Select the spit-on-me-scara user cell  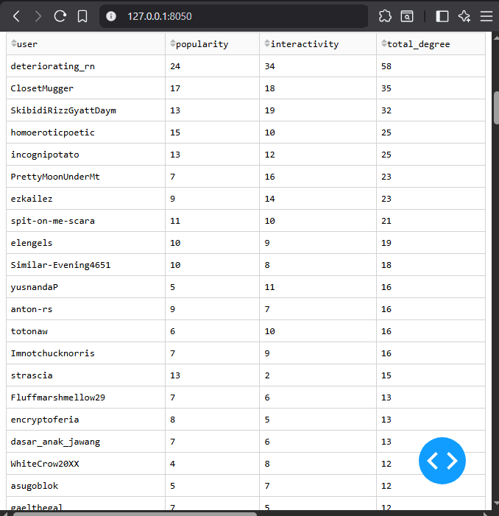[x=85, y=221]
